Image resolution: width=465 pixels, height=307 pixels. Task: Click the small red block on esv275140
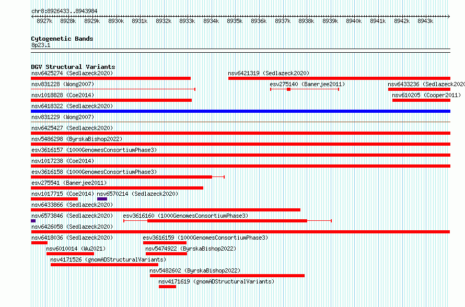(288, 89)
